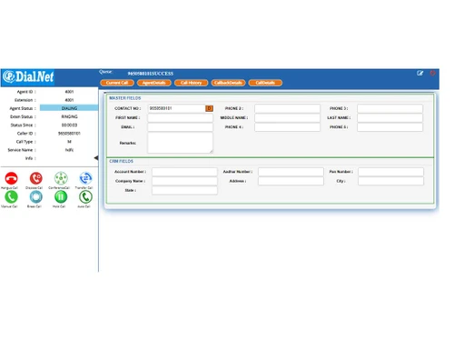Focus the State field

[x=184, y=190]
